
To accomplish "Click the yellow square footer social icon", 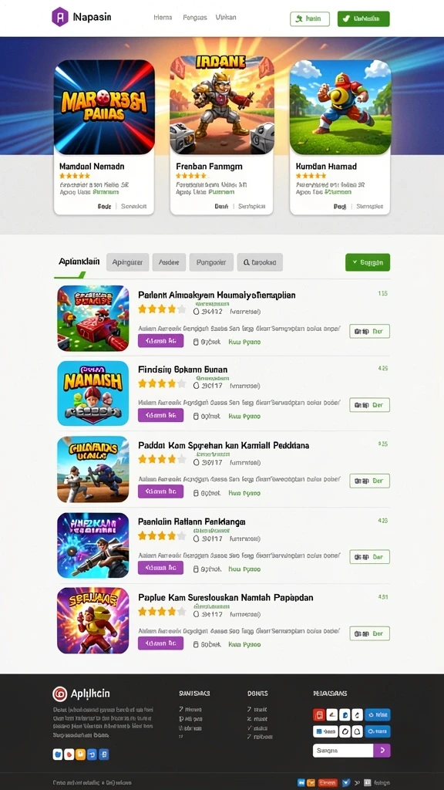I will tap(80, 755).
